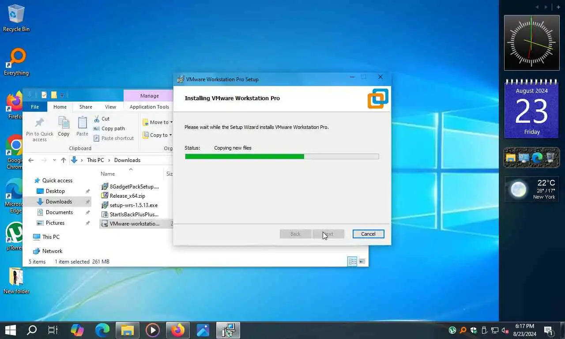Add a gadget with the plus button
The width and height of the screenshot is (565, 339).
558,7
